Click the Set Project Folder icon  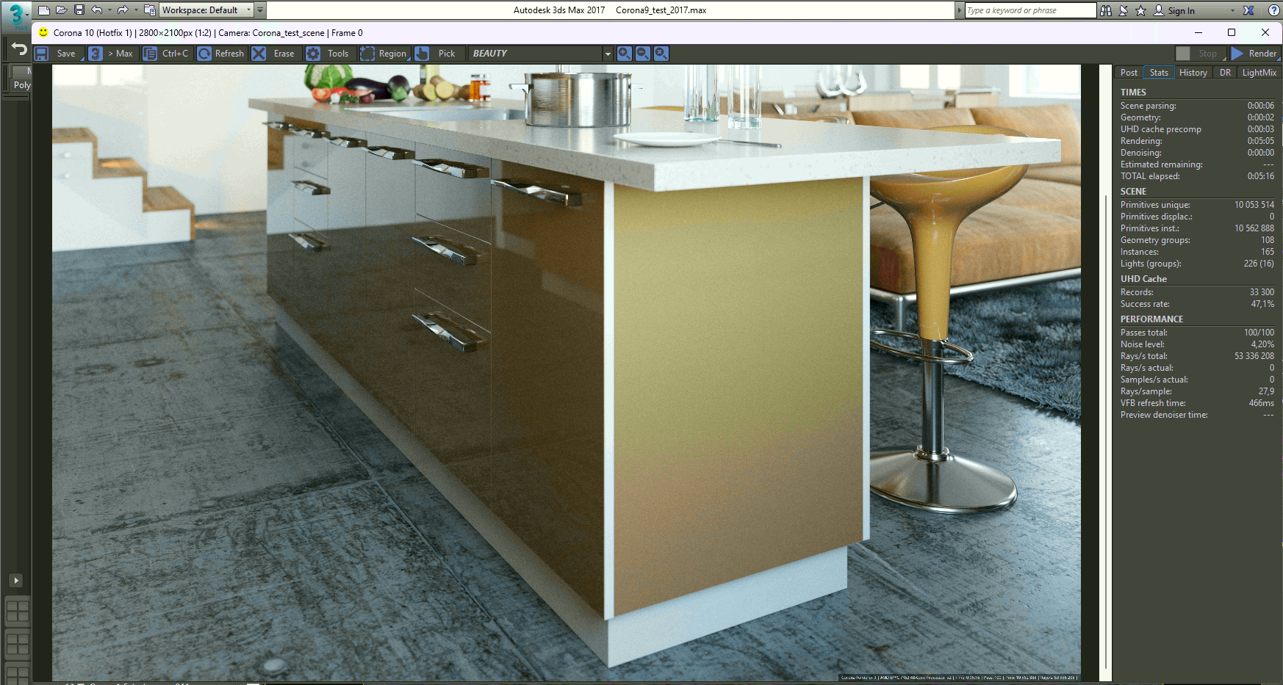149,10
